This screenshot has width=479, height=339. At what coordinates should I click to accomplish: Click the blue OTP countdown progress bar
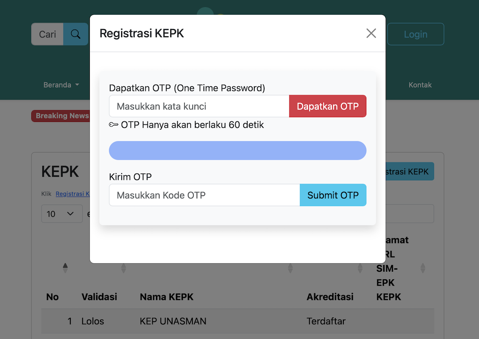coord(238,150)
